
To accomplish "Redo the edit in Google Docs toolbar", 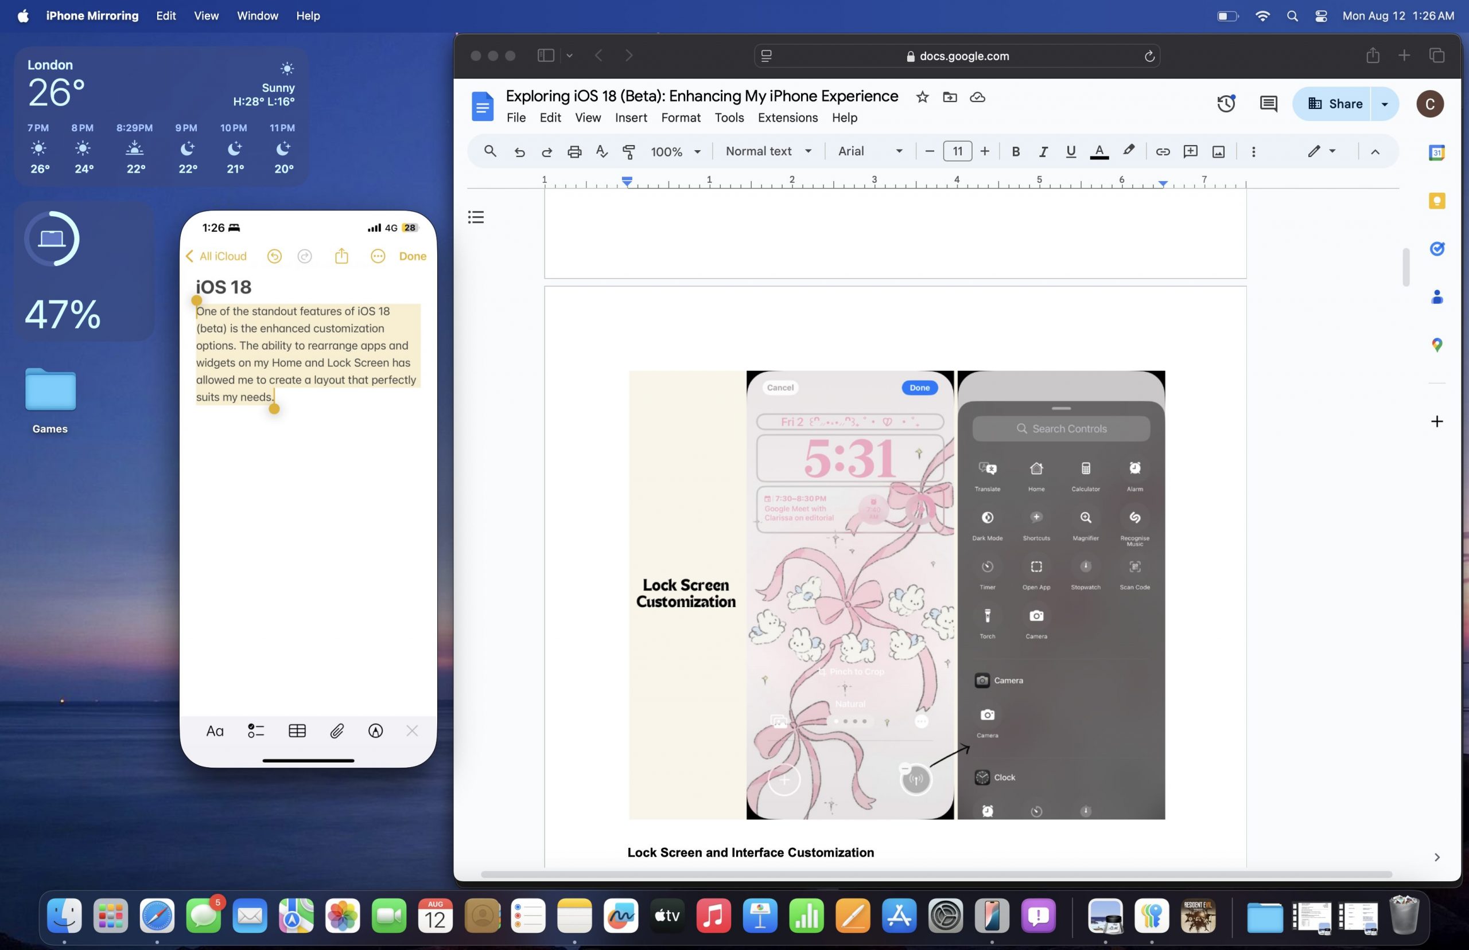I will pyautogui.click(x=546, y=152).
